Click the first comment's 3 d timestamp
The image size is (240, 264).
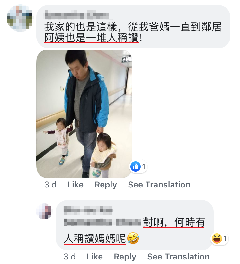50,185
